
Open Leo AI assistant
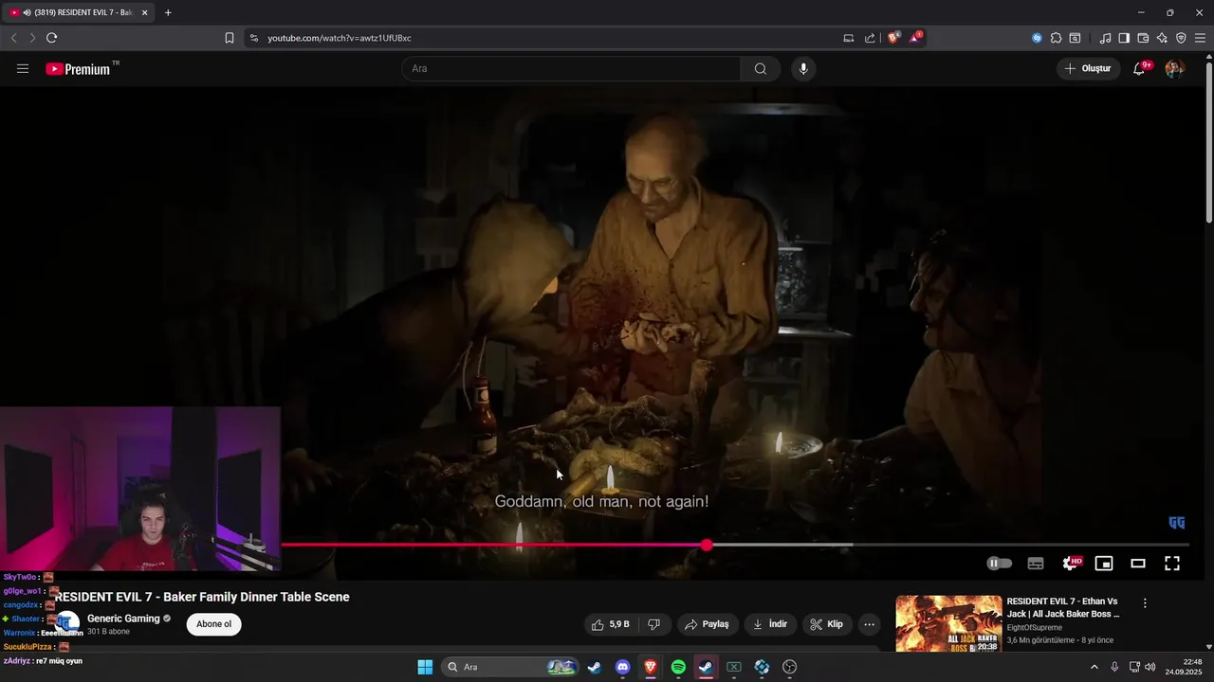1162,38
